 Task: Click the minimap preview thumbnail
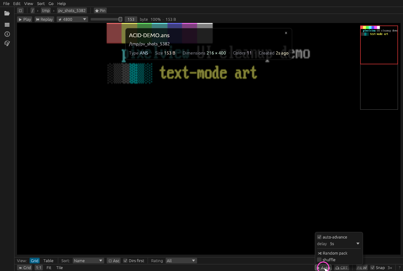click(x=379, y=68)
